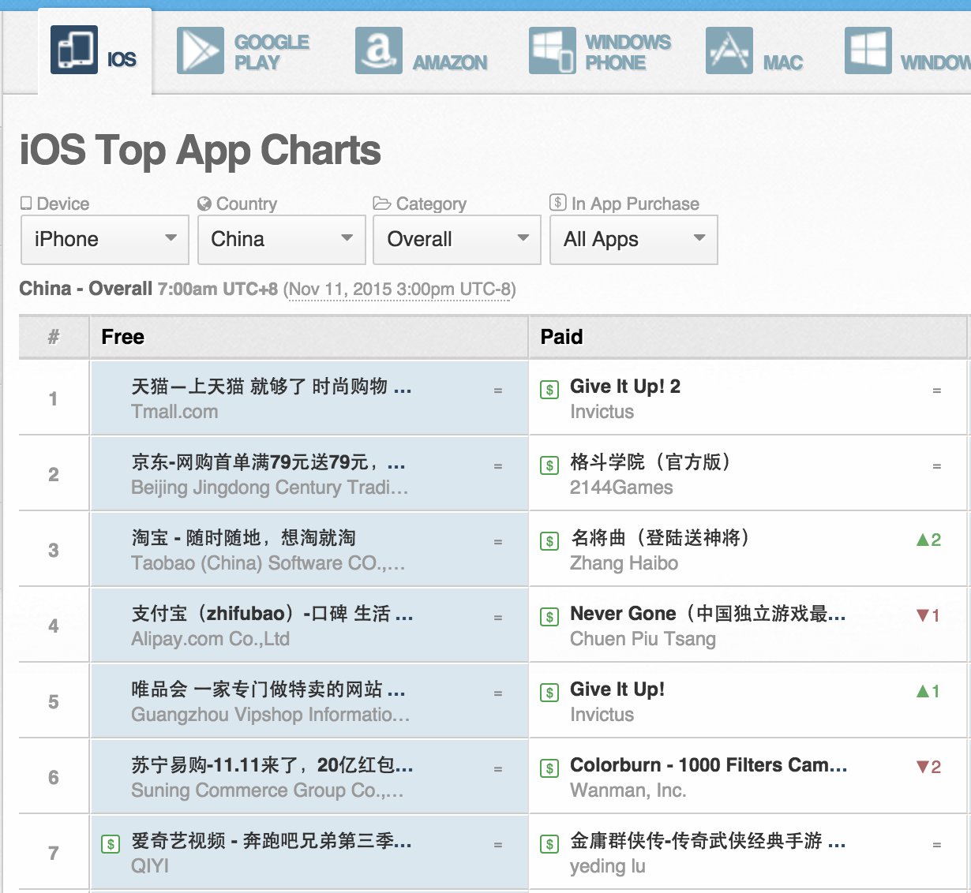Click the Windows store logo icon
Viewport: 971px width, 893px height.
pyautogui.click(x=868, y=50)
